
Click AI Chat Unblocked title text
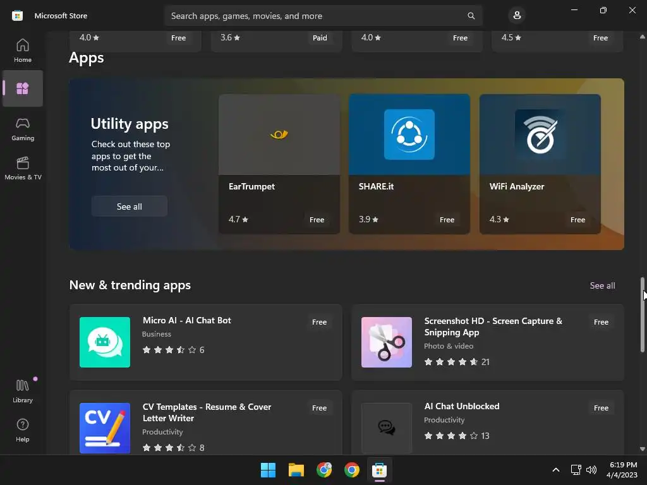pyautogui.click(x=462, y=406)
